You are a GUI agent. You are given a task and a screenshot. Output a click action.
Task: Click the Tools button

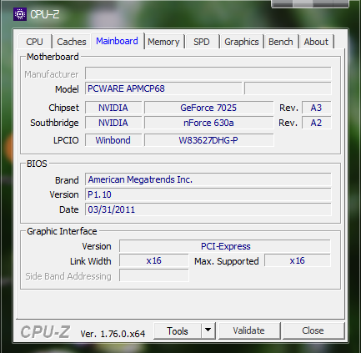[178, 330]
